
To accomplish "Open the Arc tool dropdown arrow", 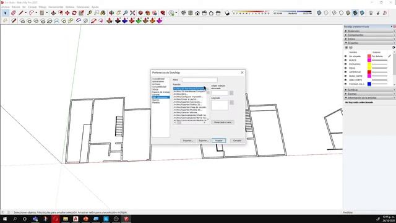I will 36,13.
